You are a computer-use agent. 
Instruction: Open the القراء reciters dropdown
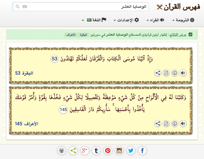pos(155,20)
